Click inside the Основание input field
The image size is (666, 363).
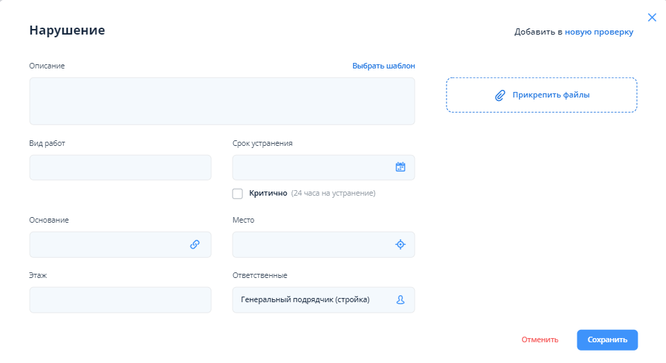click(x=107, y=244)
